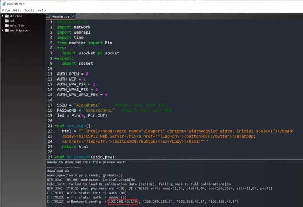Click the file icon left of main.py tab

coord(48,16)
